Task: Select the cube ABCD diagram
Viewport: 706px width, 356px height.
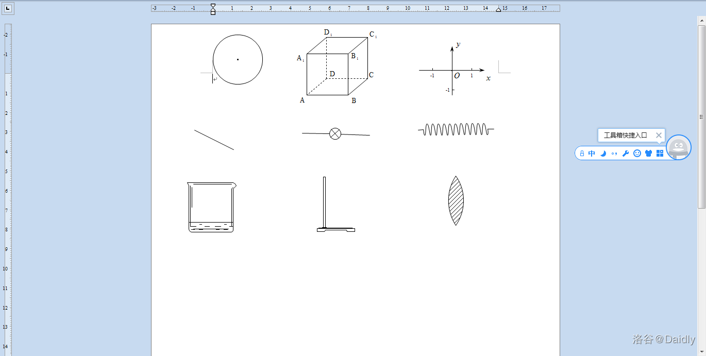Action: pos(337,66)
